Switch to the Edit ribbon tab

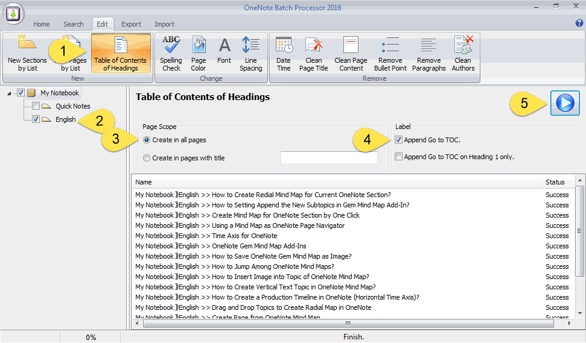103,24
